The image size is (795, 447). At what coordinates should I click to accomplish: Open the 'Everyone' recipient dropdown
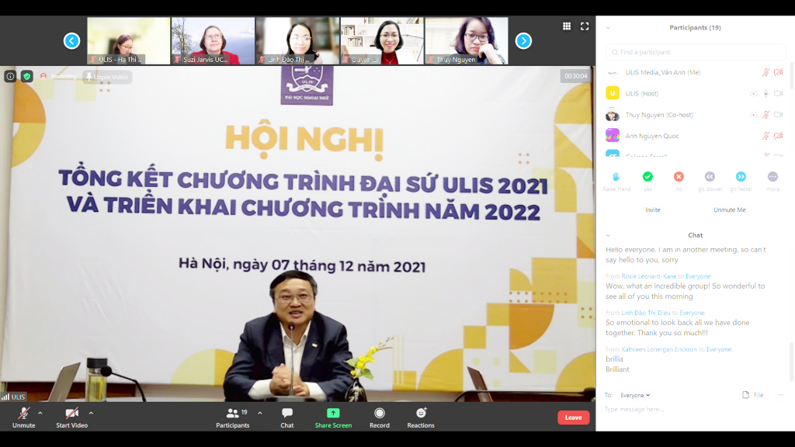[x=635, y=395]
